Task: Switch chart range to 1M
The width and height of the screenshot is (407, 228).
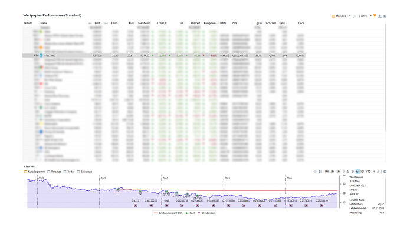Action: [x=327, y=172]
